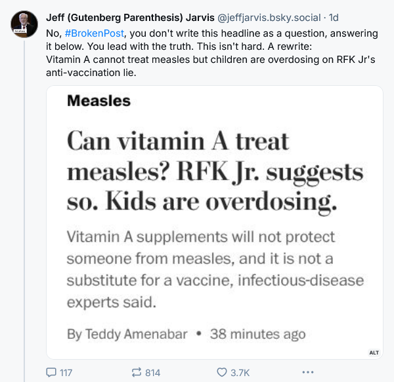Click the "Vitamin A supplements will not protect" subheading
Viewport: 394px width, 382px height.
point(200,236)
